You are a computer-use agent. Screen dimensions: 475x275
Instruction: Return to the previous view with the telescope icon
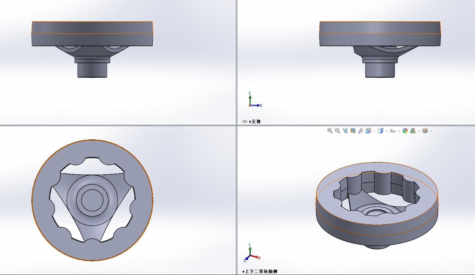345,131
